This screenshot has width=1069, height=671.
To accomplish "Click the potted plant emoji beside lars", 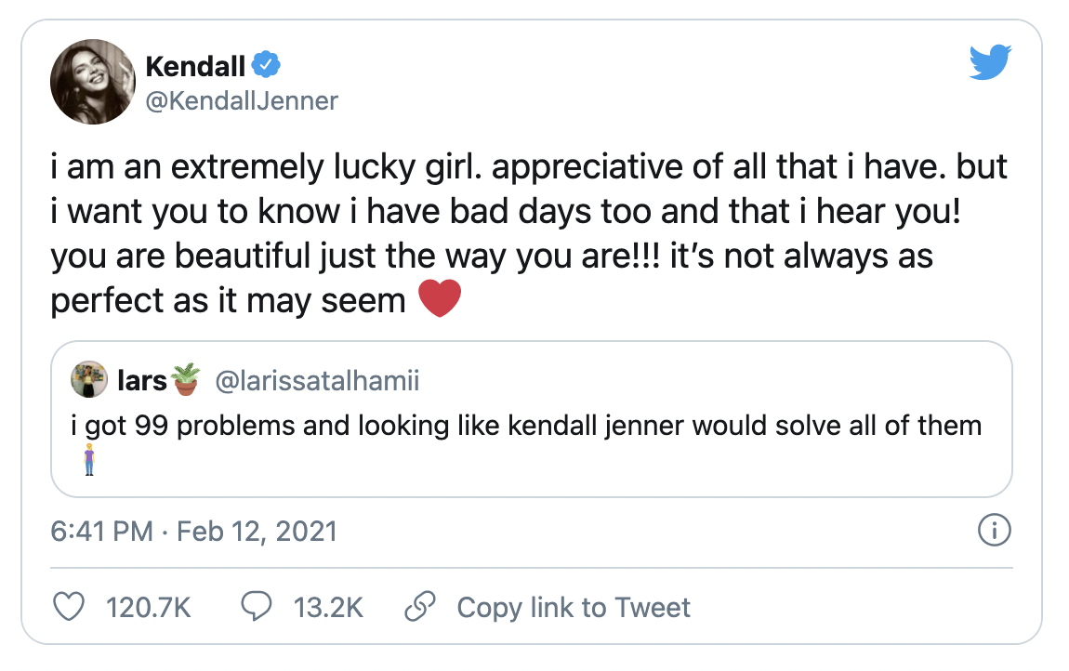I will click(186, 380).
